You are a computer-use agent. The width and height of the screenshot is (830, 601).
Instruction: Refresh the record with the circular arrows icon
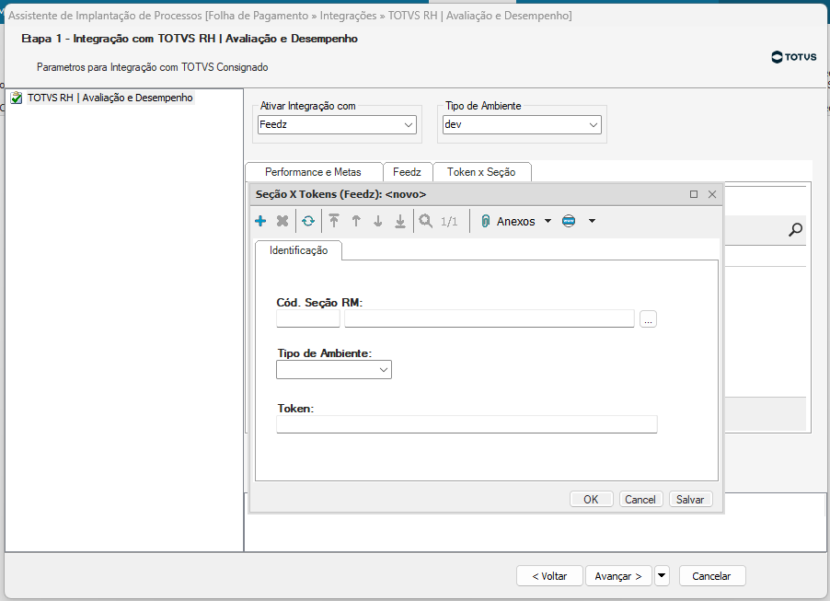[x=308, y=221]
